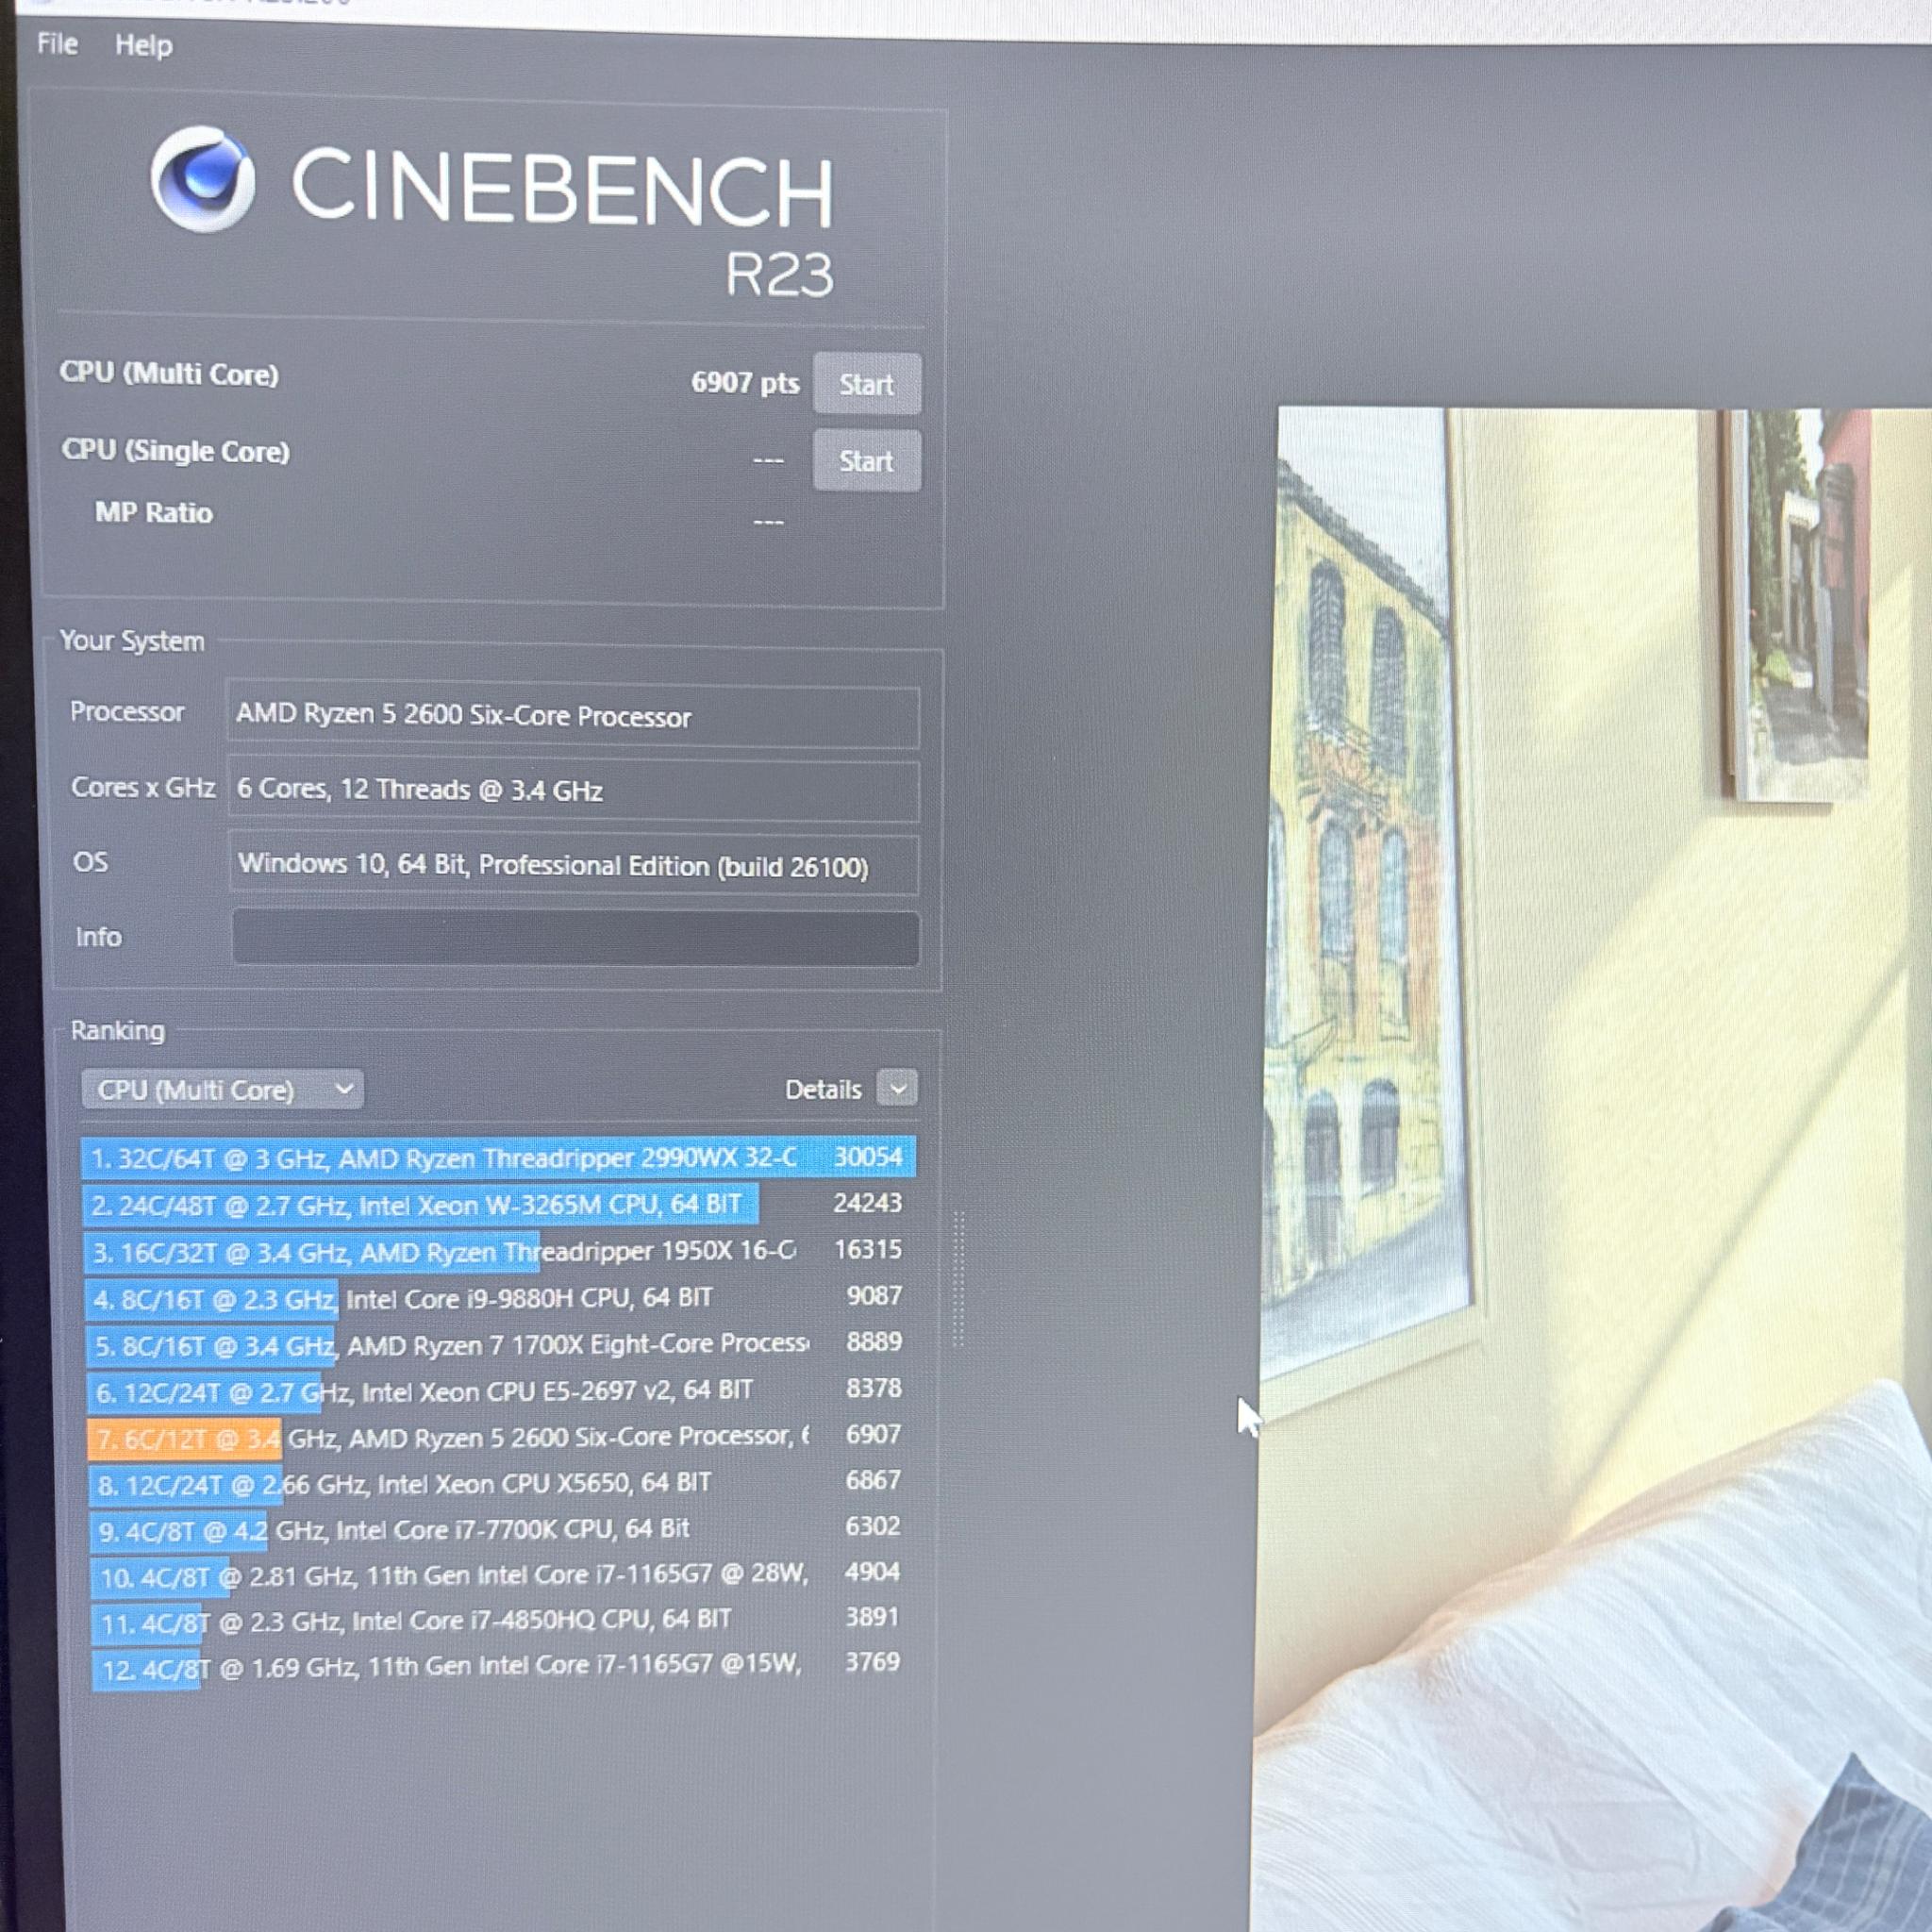The width and height of the screenshot is (1932, 1932).
Task: Start the CPU Multi Core test
Action: [x=866, y=384]
